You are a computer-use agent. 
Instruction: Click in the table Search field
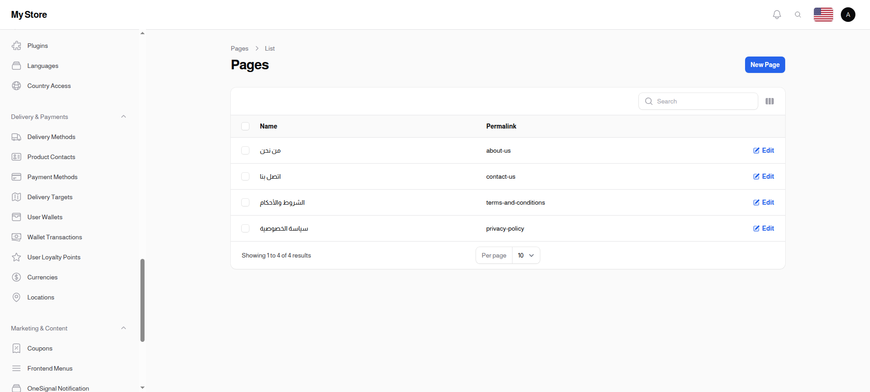(x=698, y=101)
